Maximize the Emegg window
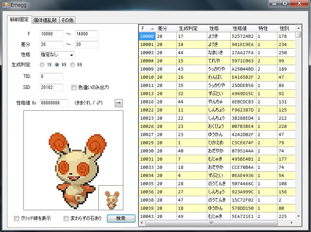This screenshot has width=311, height=232. [285, 4]
